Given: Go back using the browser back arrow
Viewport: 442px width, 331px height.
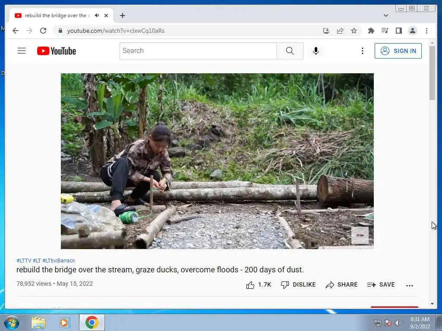Looking at the screenshot, I should coord(16,31).
